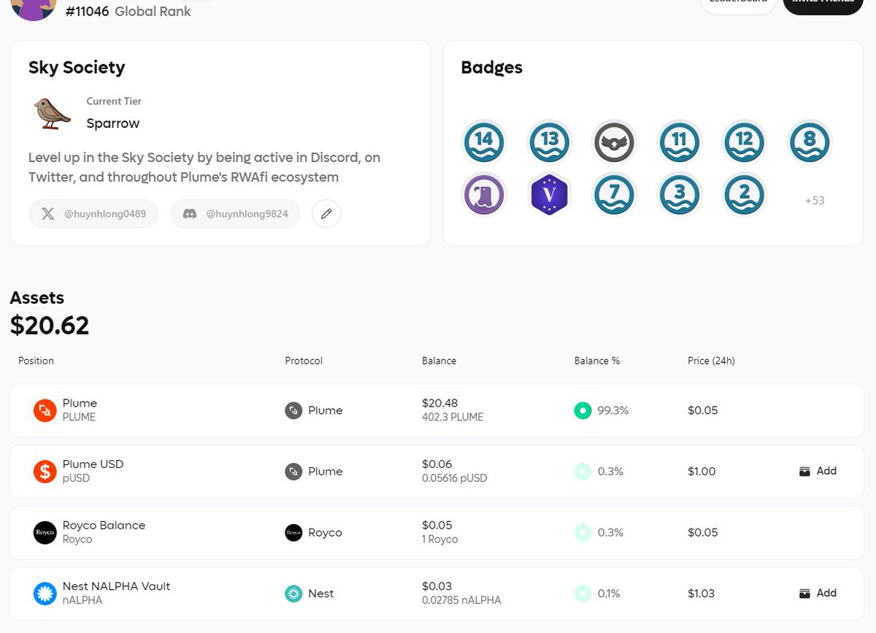The width and height of the screenshot is (876, 633).
Task: Click the 0.05616 pUSD balance
Action: (454, 479)
